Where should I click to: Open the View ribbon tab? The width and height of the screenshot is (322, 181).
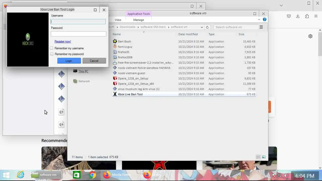tap(118, 20)
